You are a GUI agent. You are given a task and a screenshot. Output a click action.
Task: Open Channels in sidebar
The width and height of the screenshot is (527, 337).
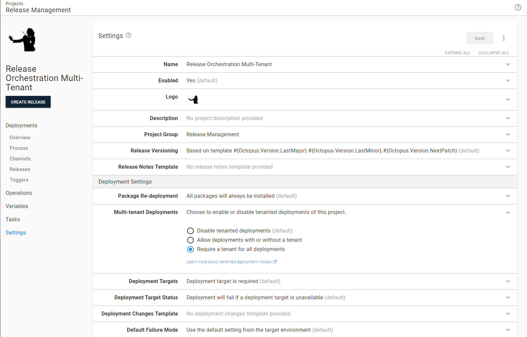coord(20,159)
